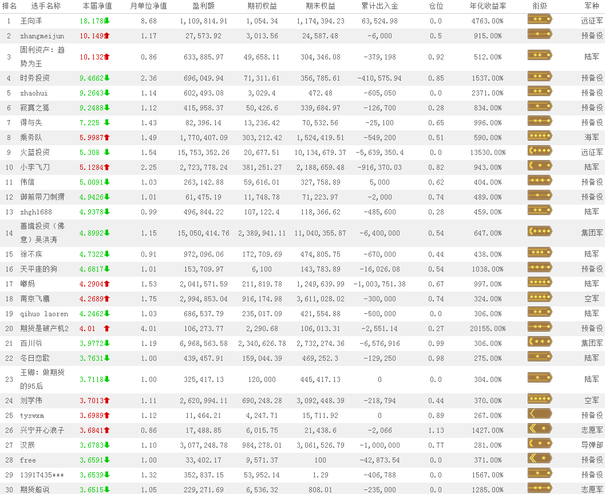Click the rank badge icon for 王向洋
Image resolution: width=605 pixels, height=494 pixels.
coord(539,19)
